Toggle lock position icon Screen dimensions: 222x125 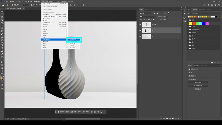click(149, 19)
